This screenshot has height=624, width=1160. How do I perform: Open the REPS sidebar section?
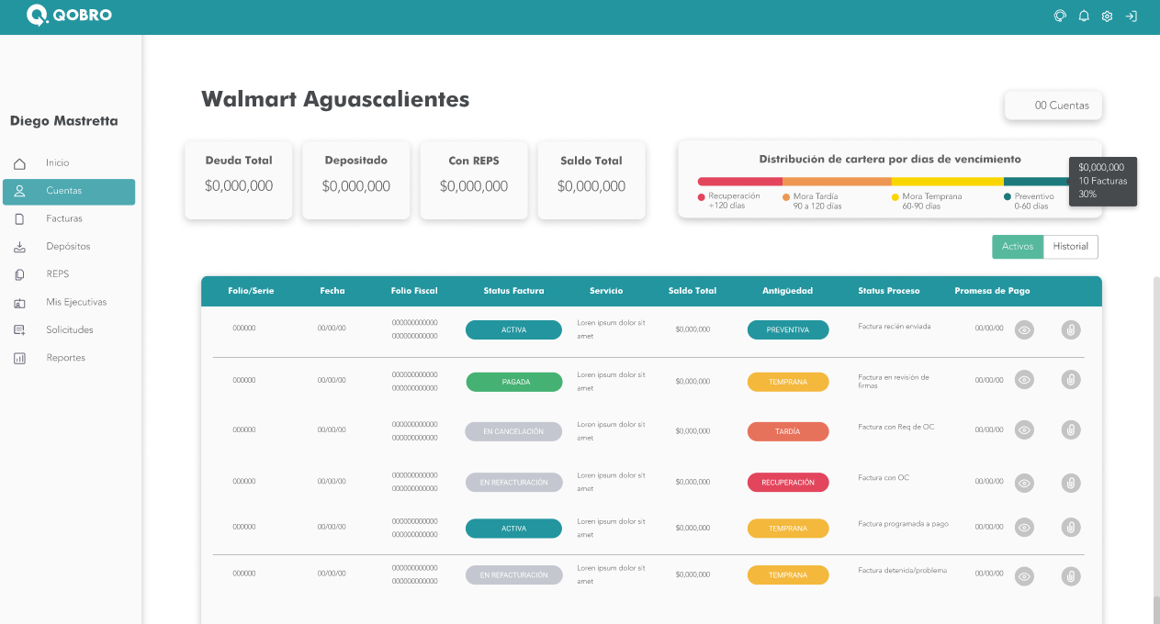(58, 274)
